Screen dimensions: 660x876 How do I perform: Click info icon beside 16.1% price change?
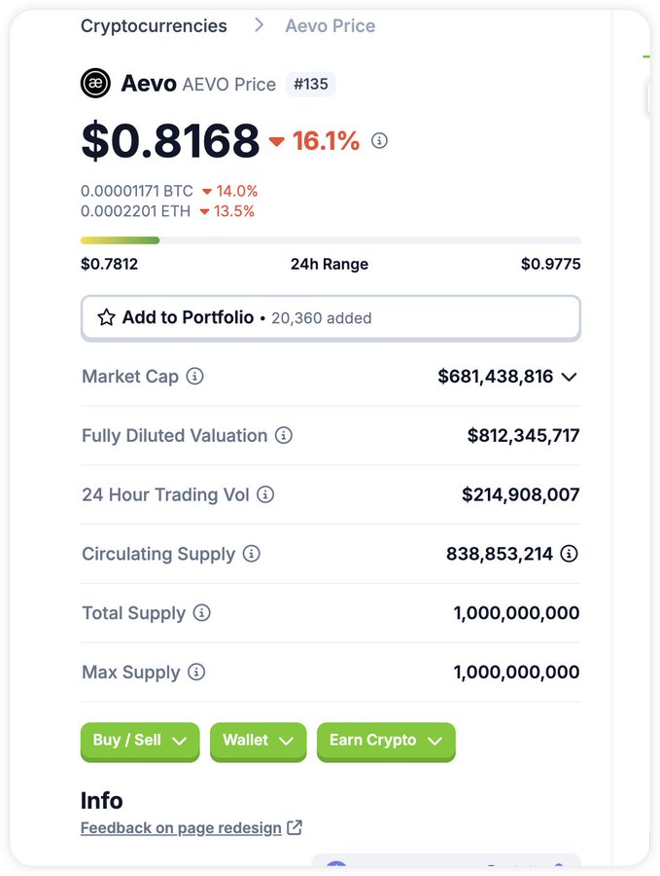coord(379,140)
